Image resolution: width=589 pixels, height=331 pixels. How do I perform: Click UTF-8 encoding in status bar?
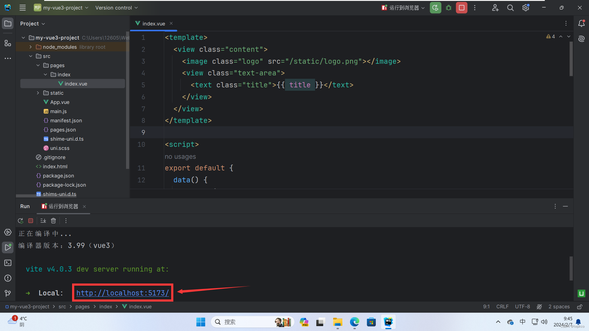[522, 307]
